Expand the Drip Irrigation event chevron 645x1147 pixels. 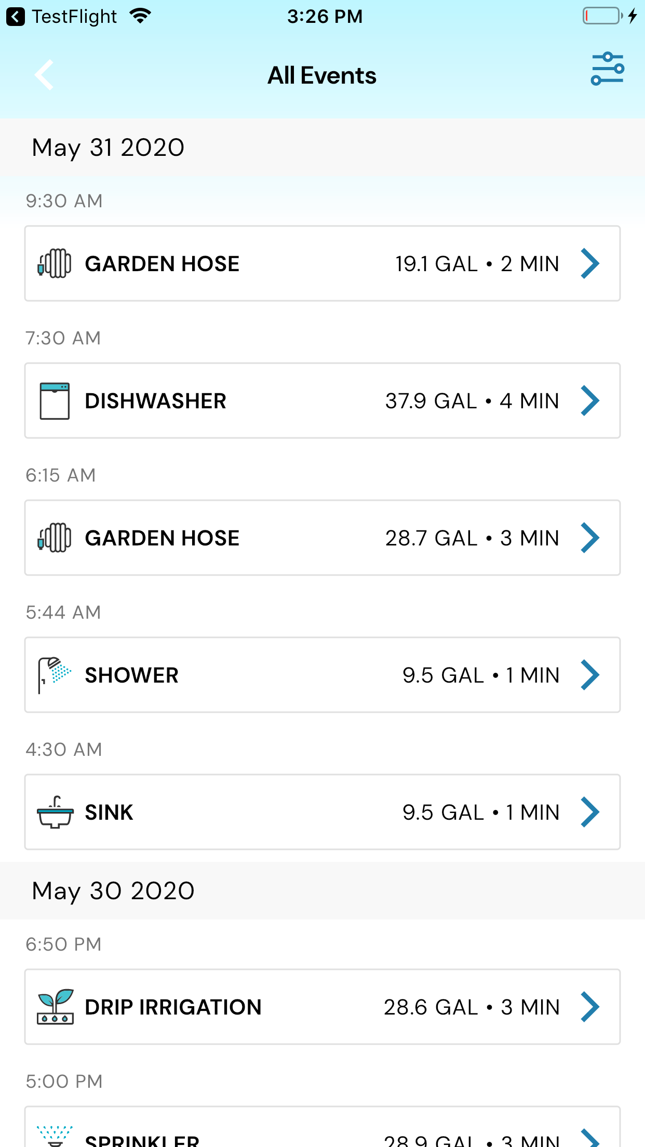click(x=590, y=1007)
